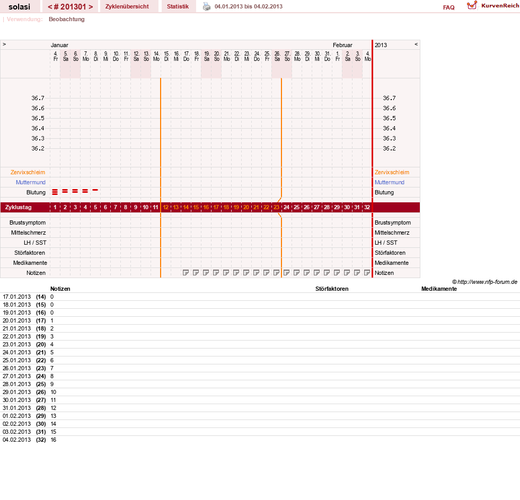Click the Zervixschleim label on left
520x500 pixels.
[x=28, y=172]
